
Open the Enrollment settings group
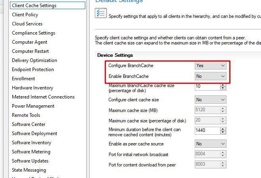23,79
